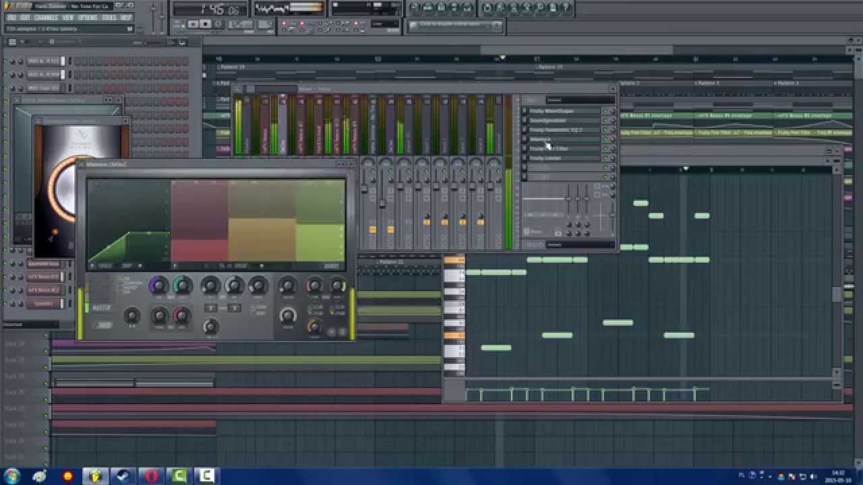Screen dimensions: 863x485
Task: Mute the topmost step sequencer channel LED
Action: coord(5,61)
